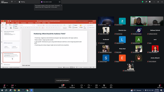The height and width of the screenshot is (92, 164).
Task: Open the Layout dropdown in ribbon
Action: coord(16,25)
